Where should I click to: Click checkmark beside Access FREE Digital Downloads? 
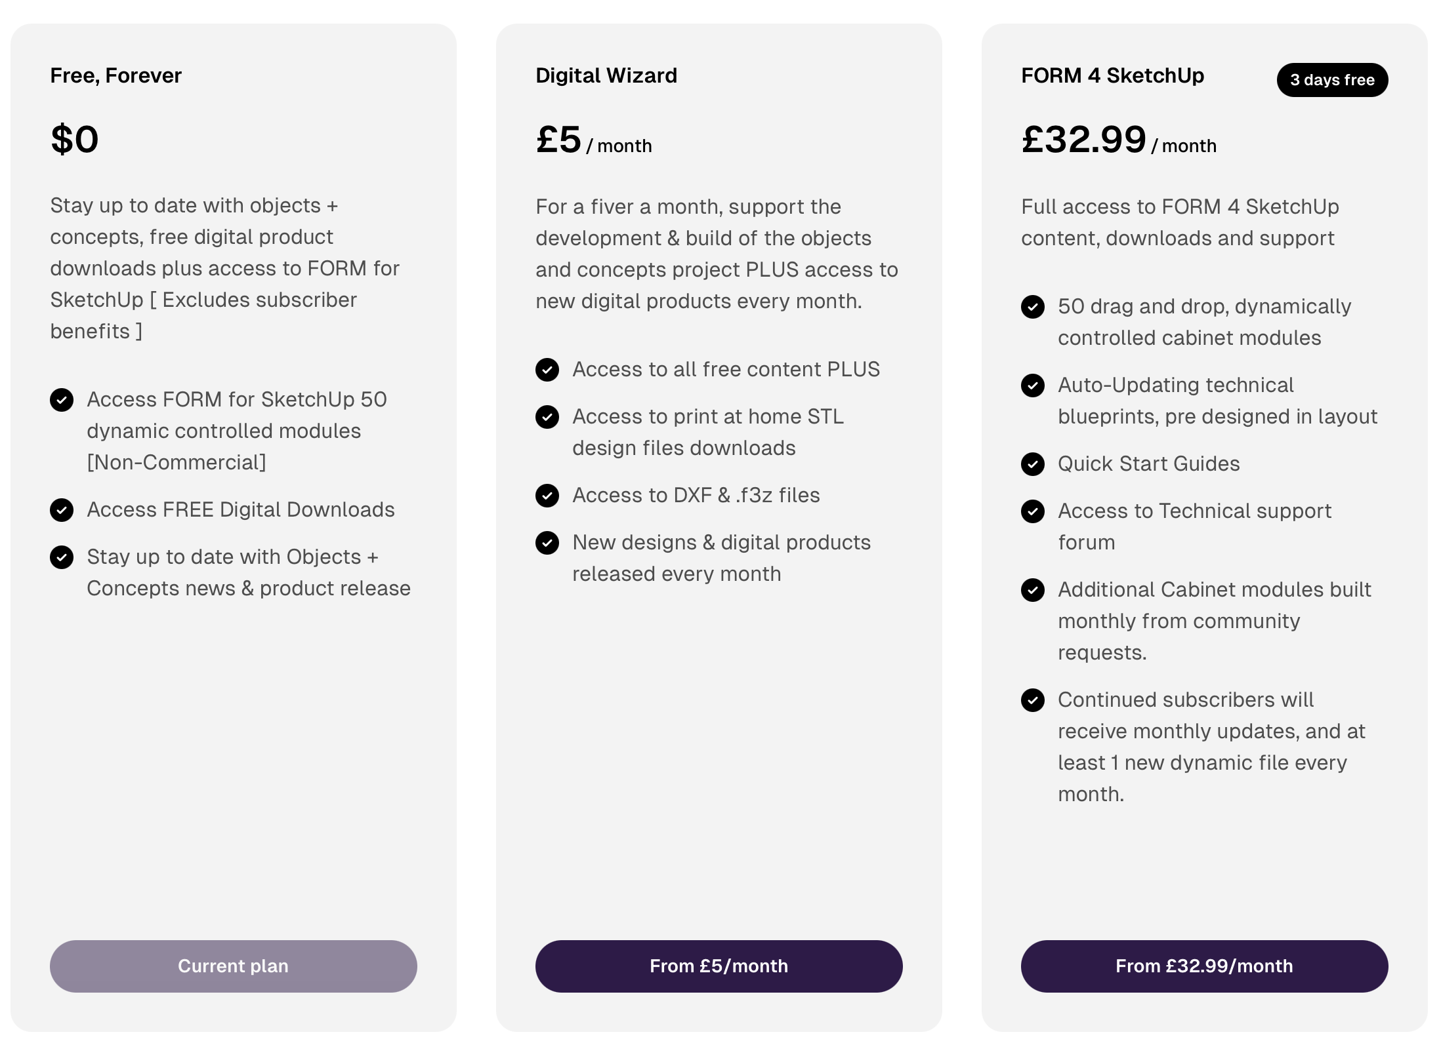[x=62, y=509]
